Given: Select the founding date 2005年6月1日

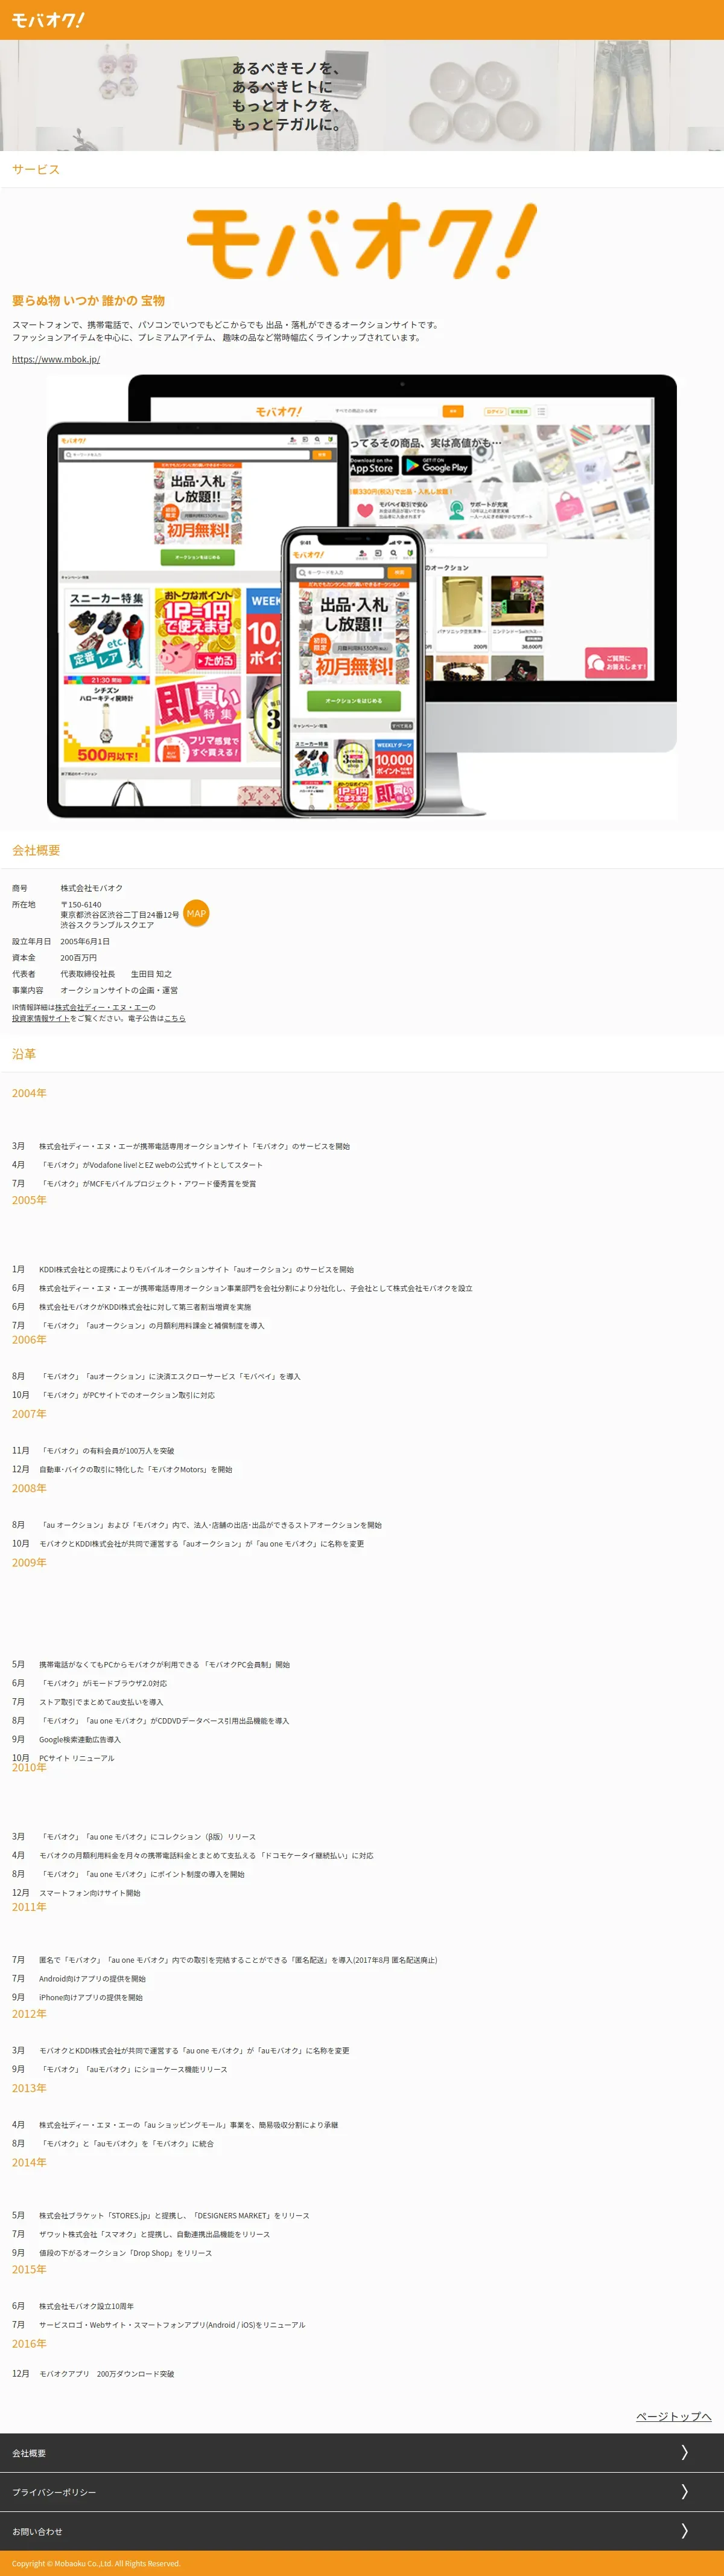Looking at the screenshot, I should pyautogui.click(x=85, y=941).
